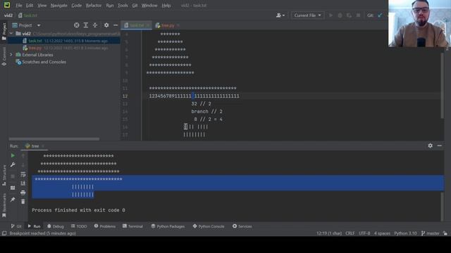
Task: Click the down stack trace arrow
Action: pyautogui.click(x=23, y=164)
